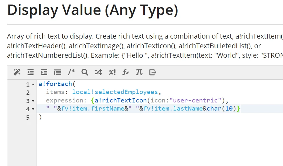Image resolution: width=283 pixels, height=166 pixels.
Task: Click the shuffle crossed-arrows toolbar icon
Action: [98, 72]
